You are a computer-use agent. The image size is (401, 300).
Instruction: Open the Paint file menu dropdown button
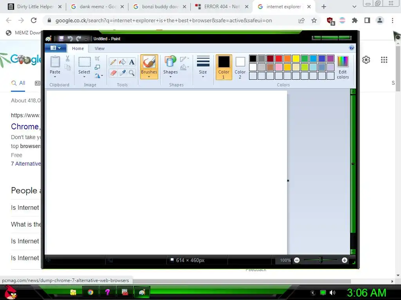click(x=56, y=48)
